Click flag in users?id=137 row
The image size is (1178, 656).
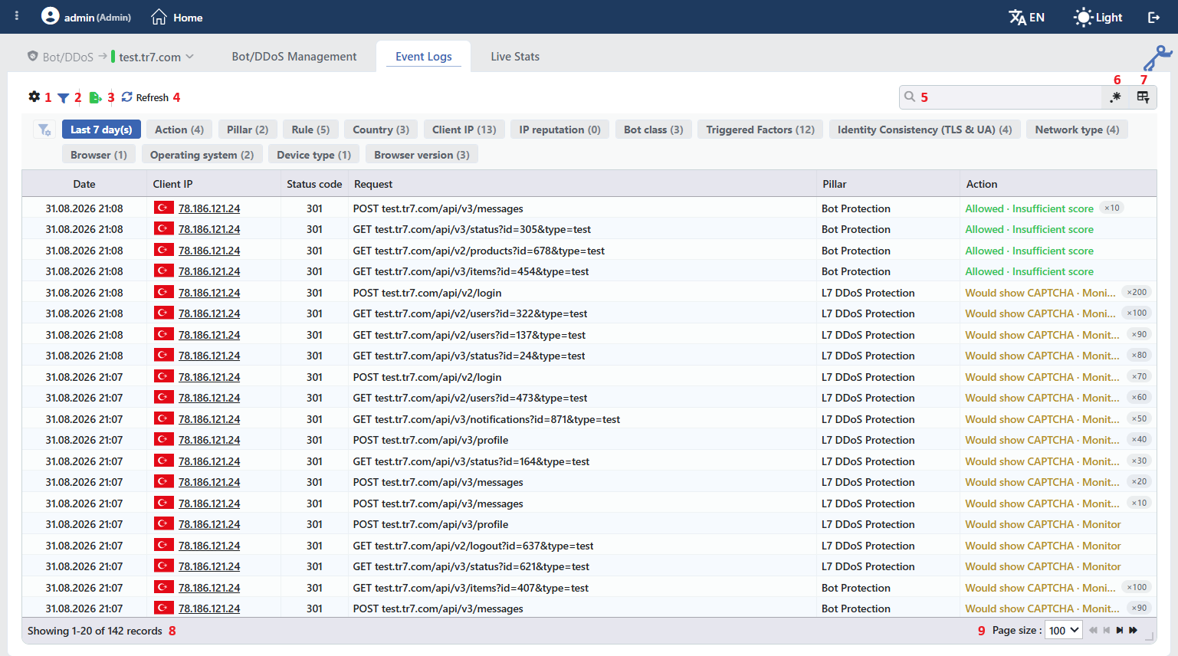tap(164, 334)
